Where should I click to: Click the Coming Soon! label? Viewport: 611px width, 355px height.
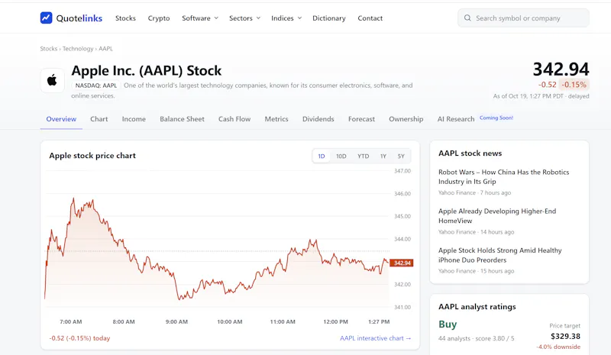point(496,118)
